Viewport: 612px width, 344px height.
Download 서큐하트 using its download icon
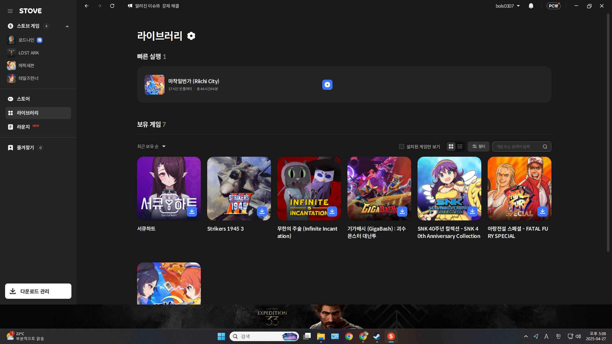(192, 211)
